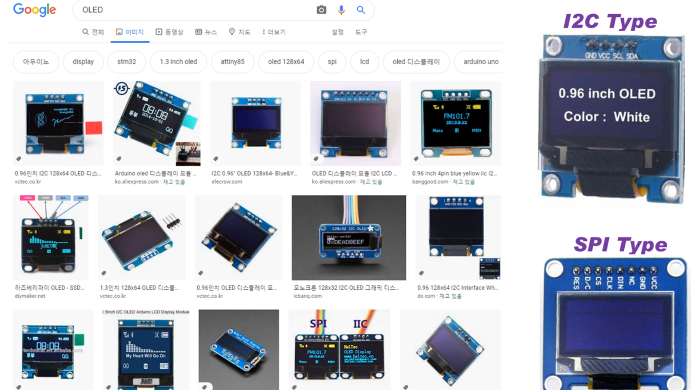Click product tag icon on dx.com thumbnail

tap(421, 273)
